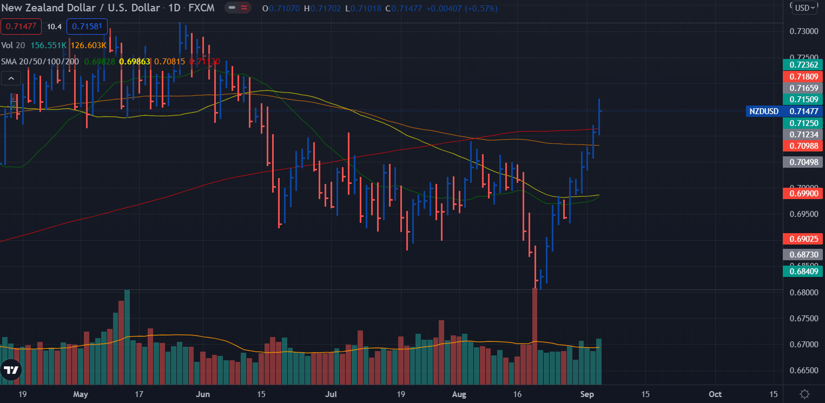Click the 0.73000 price scale tick
The height and width of the screenshot is (403, 825).
click(803, 31)
